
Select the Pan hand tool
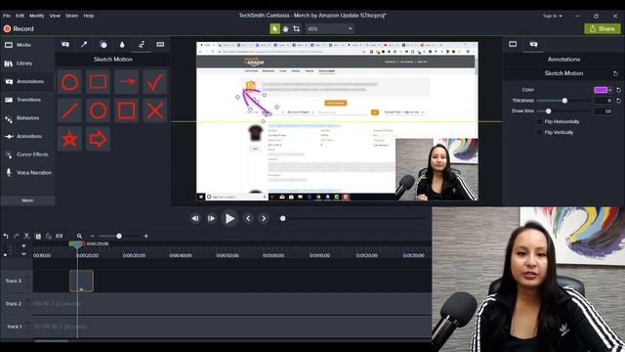(x=286, y=28)
